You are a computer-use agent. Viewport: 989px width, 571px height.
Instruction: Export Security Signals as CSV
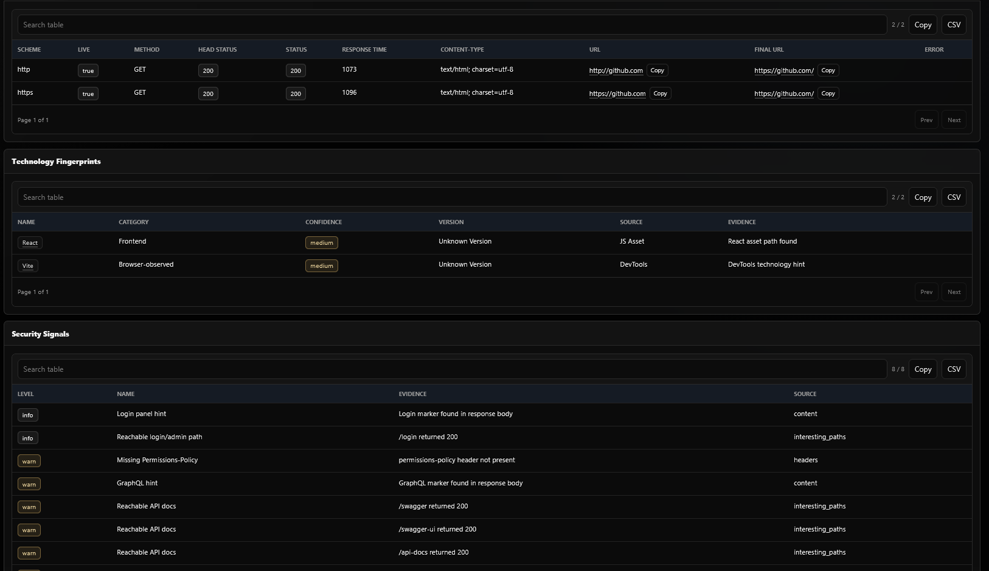click(954, 369)
